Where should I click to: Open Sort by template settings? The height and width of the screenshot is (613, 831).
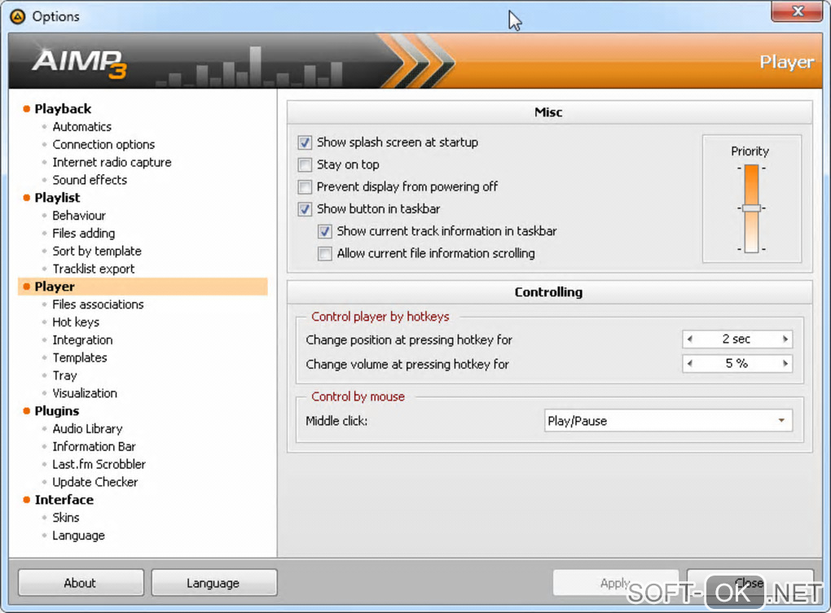pos(96,251)
